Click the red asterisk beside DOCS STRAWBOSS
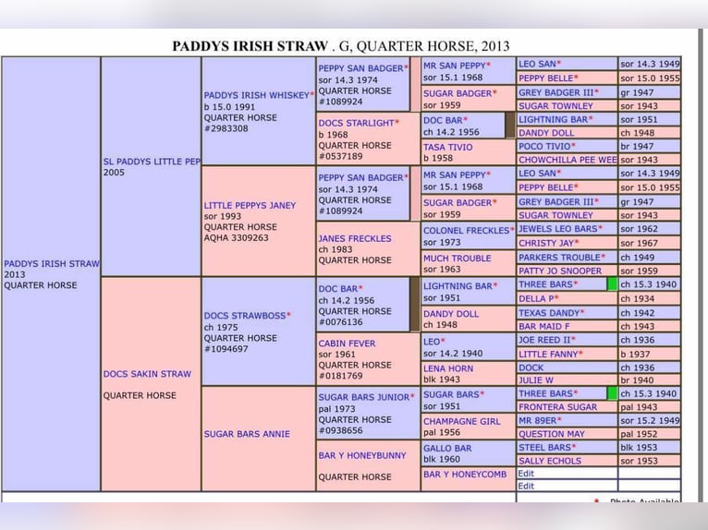708x530 pixels. pyautogui.click(x=288, y=316)
